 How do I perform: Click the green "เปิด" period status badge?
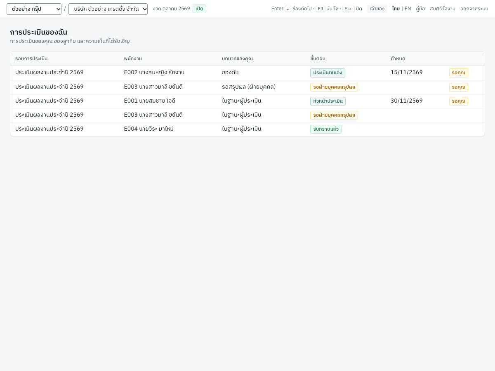(x=199, y=9)
